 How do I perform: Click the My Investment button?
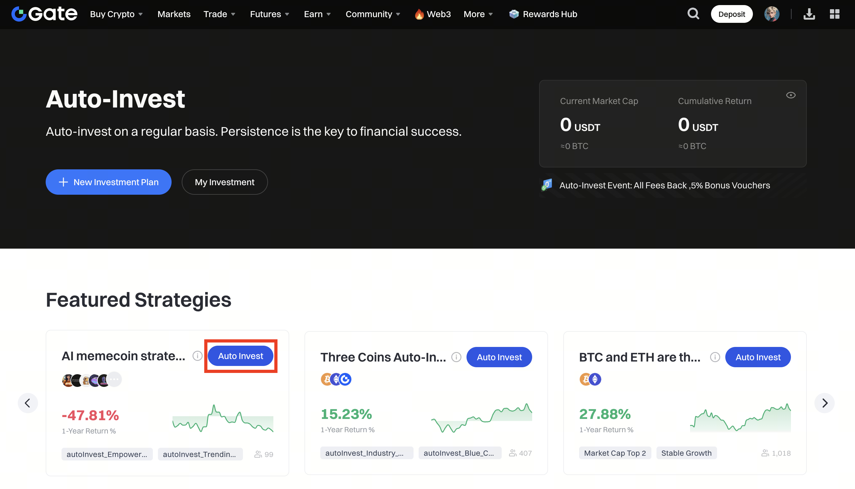point(224,182)
